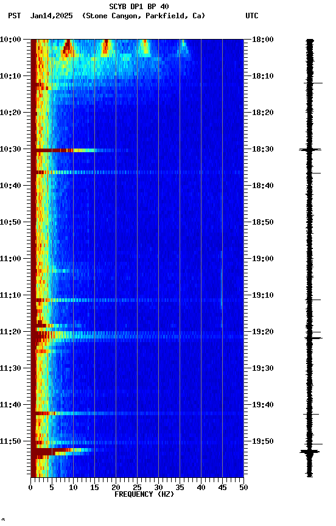Viewport: 336px width, 526px height.
Task: Click the UTC time label 18:00
Action: 263,40
